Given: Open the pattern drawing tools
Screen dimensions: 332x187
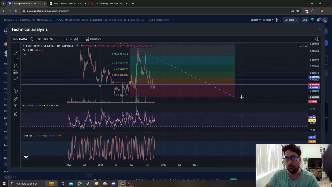Looking at the screenshot, I should click(16, 66).
